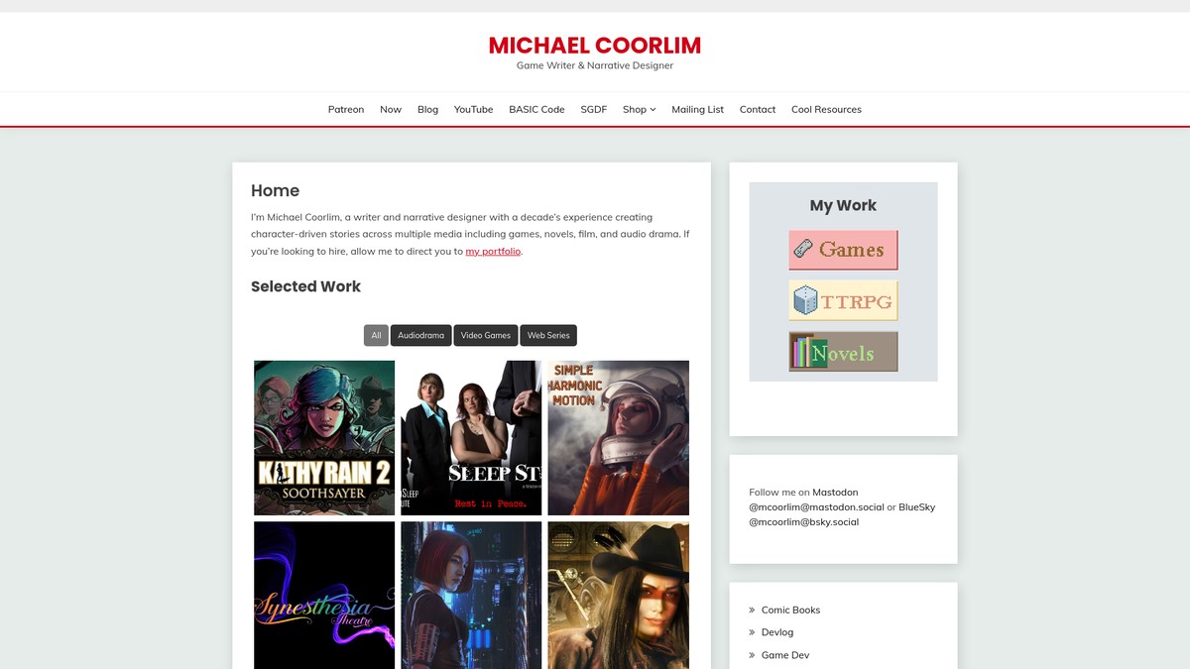
Task: Open the Games pixel-art badge
Action: click(843, 250)
